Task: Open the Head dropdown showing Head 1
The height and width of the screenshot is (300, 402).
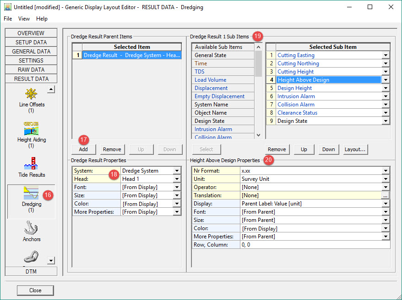Action: 177,179
